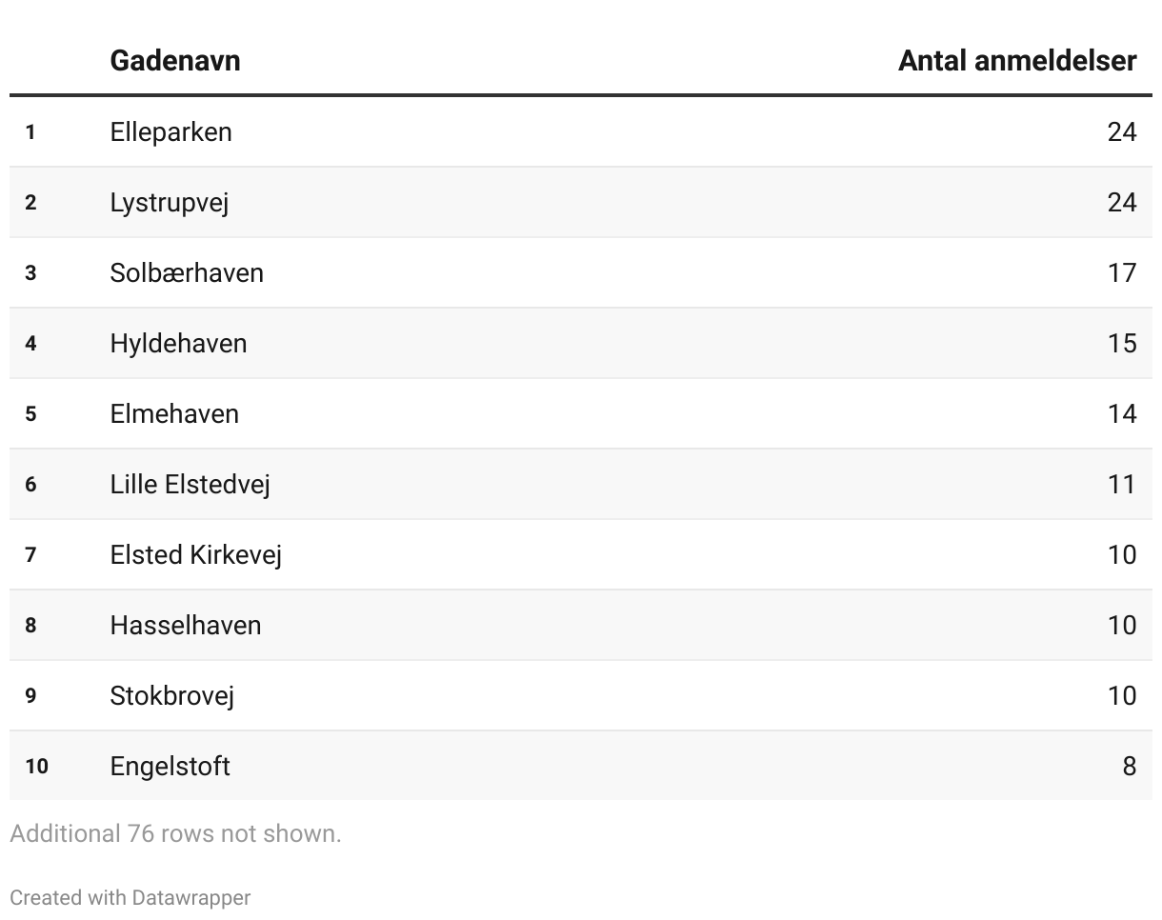Select Lille Elstedvej in the list
Image resolution: width=1162 pixels, height=920 pixels.
pos(190,484)
